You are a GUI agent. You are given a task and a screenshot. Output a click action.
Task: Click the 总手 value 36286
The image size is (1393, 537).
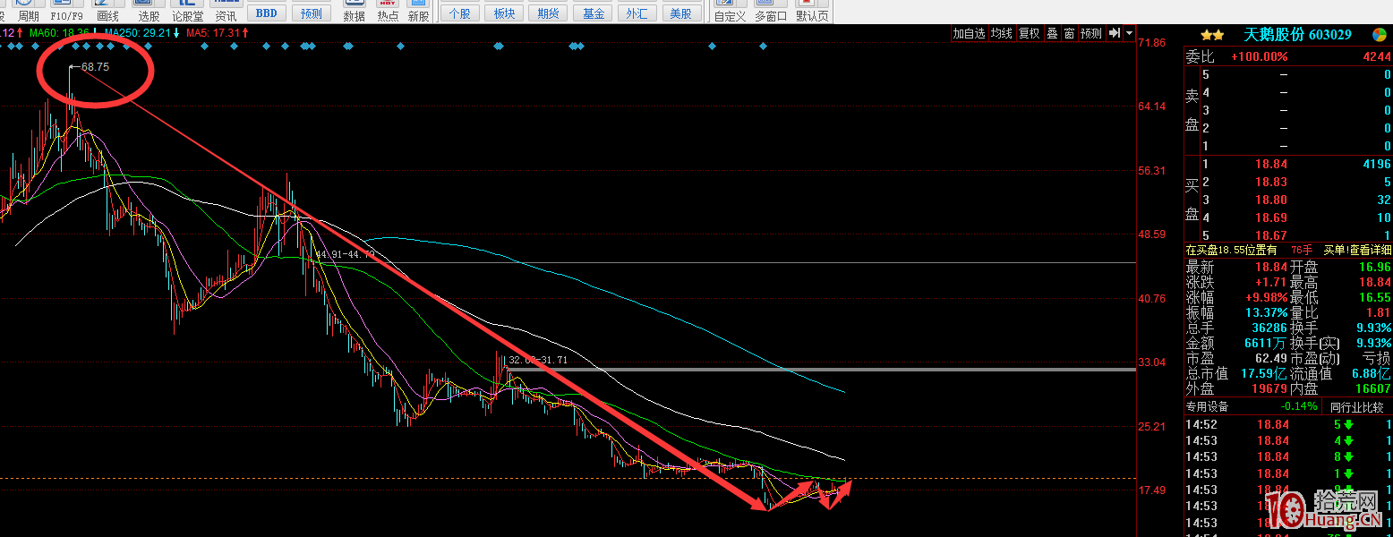(x=1269, y=328)
